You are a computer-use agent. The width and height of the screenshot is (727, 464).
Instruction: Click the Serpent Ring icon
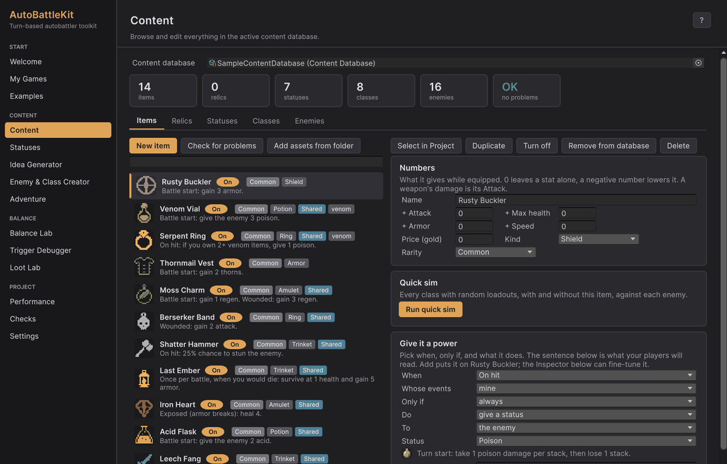click(x=144, y=240)
